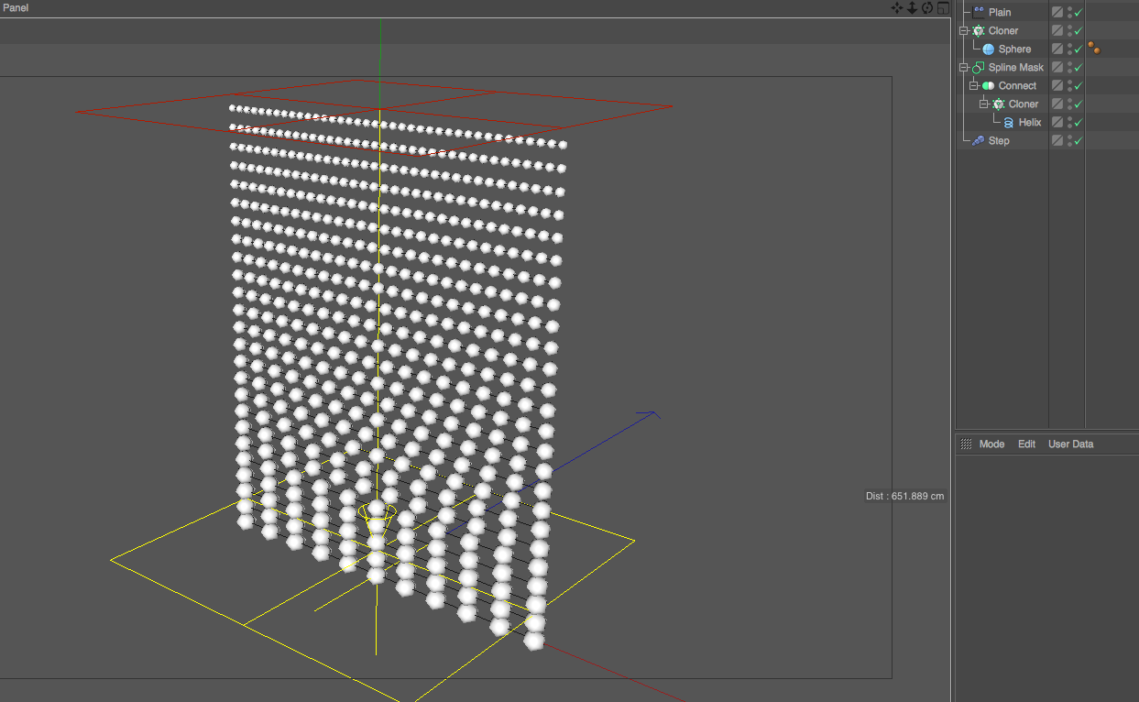
Task: Collapse the Connect object's children
Action: tap(974, 85)
